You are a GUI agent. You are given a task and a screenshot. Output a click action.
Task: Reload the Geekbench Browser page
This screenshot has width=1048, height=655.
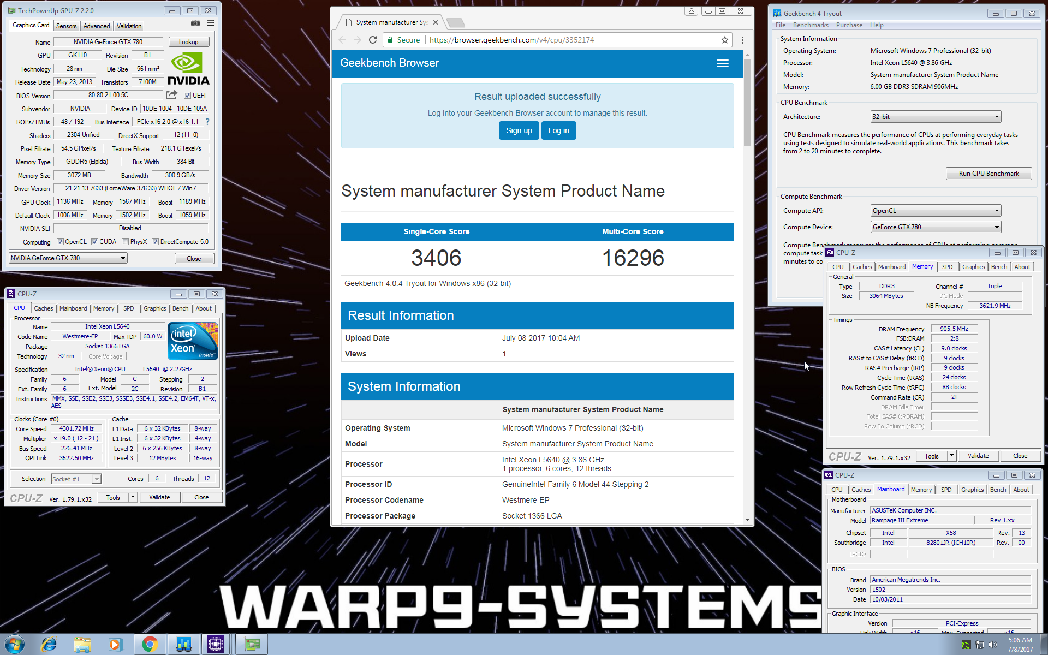coord(373,40)
